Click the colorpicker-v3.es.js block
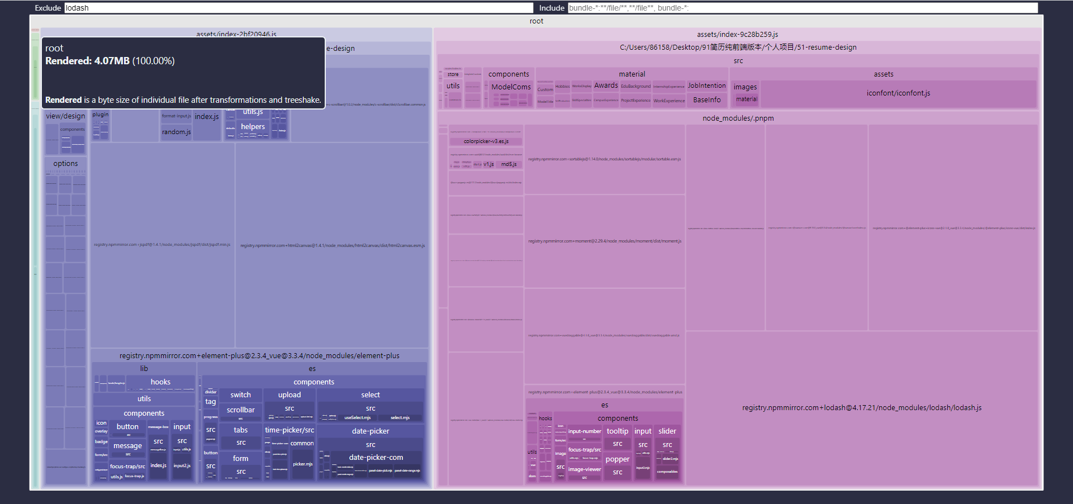The image size is (1073, 504). (x=486, y=141)
